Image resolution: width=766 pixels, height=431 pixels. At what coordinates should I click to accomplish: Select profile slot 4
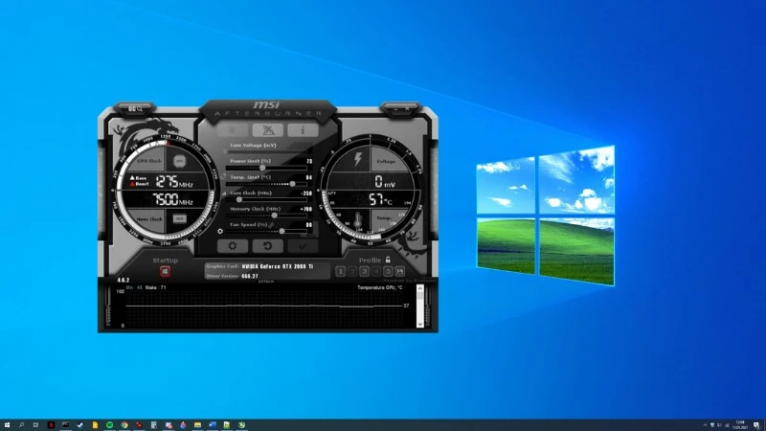[376, 271]
